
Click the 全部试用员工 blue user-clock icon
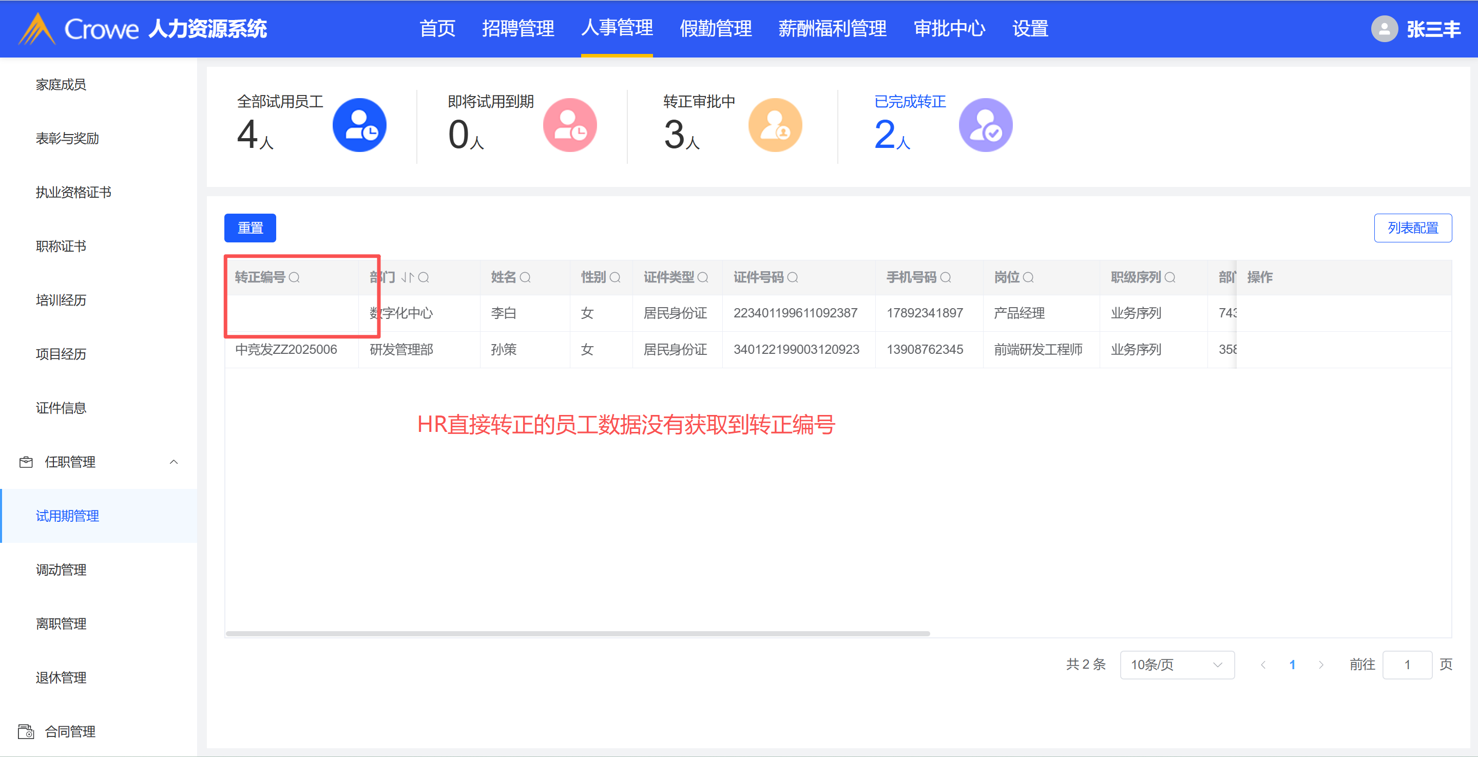(x=359, y=125)
